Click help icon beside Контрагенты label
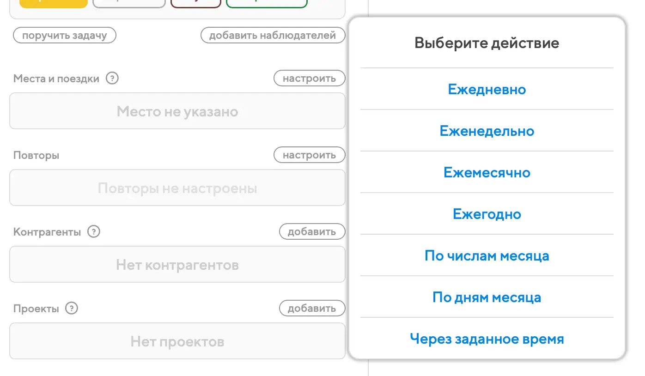Viewport: 645px width, 376px height. [94, 231]
